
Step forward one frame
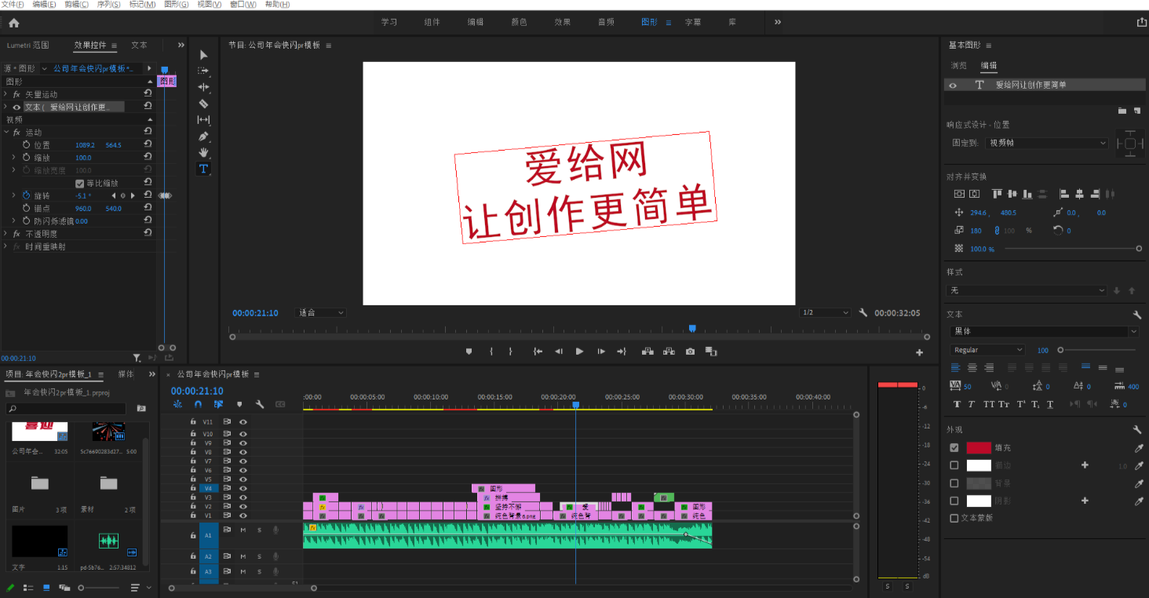point(600,352)
